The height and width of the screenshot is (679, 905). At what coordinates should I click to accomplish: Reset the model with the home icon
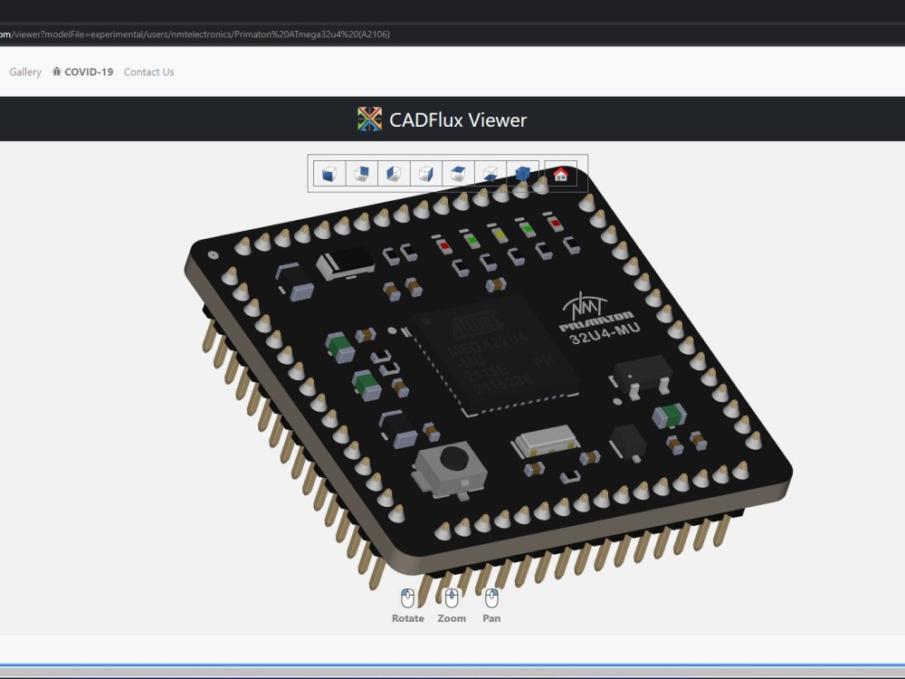click(560, 174)
